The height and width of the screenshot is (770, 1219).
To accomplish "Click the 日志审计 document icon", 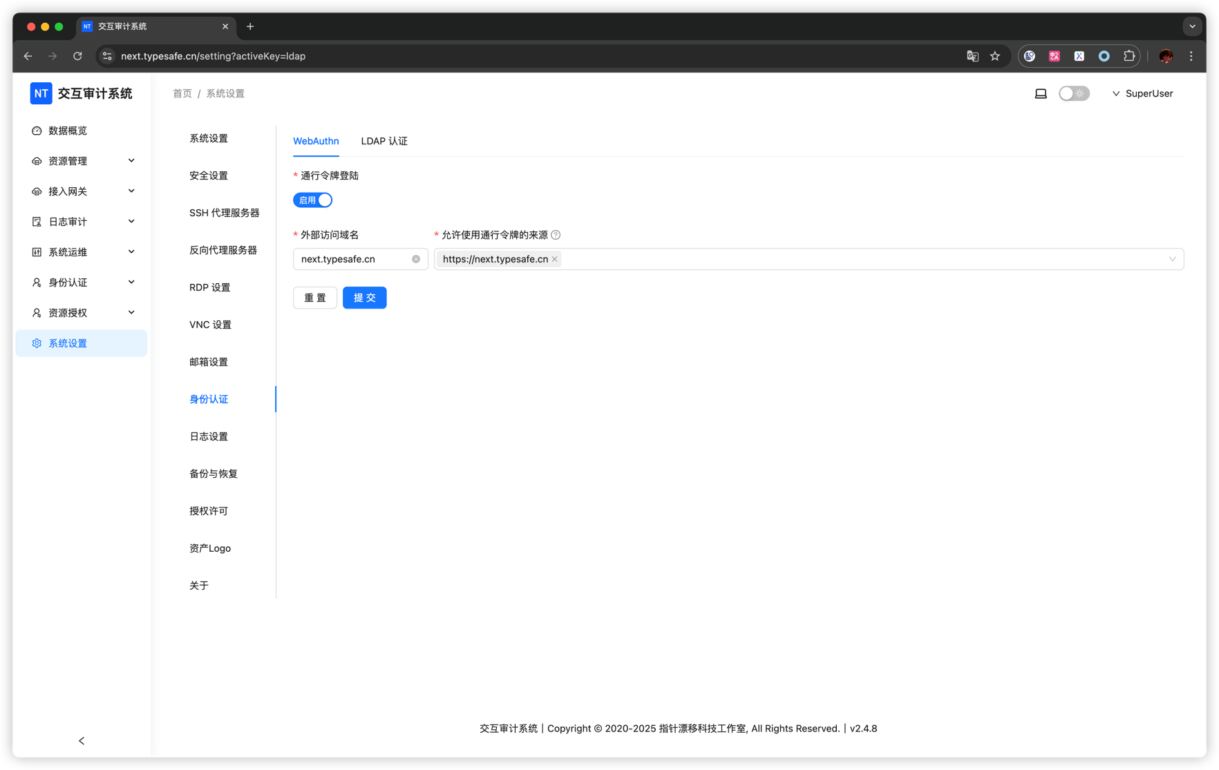I will tap(37, 222).
